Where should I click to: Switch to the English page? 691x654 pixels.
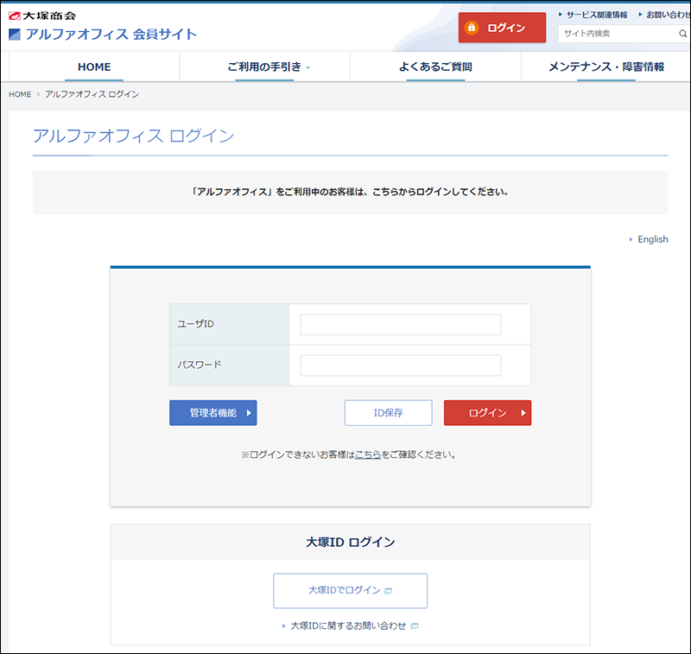[x=652, y=239]
